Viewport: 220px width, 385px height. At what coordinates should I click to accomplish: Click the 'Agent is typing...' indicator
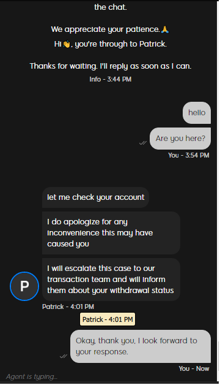(x=32, y=376)
